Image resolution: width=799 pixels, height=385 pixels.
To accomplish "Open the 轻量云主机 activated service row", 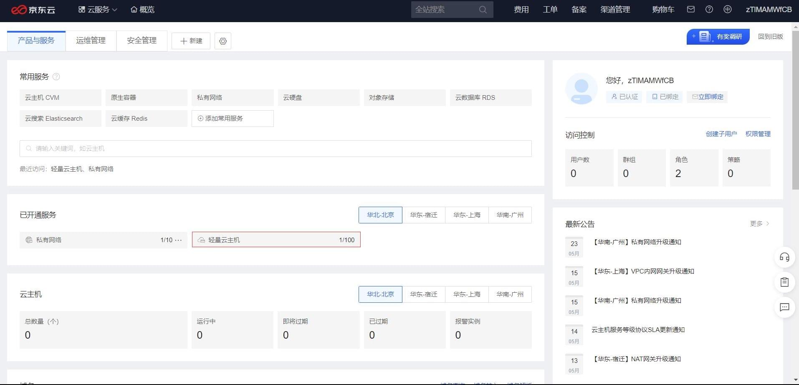I will tap(276, 240).
